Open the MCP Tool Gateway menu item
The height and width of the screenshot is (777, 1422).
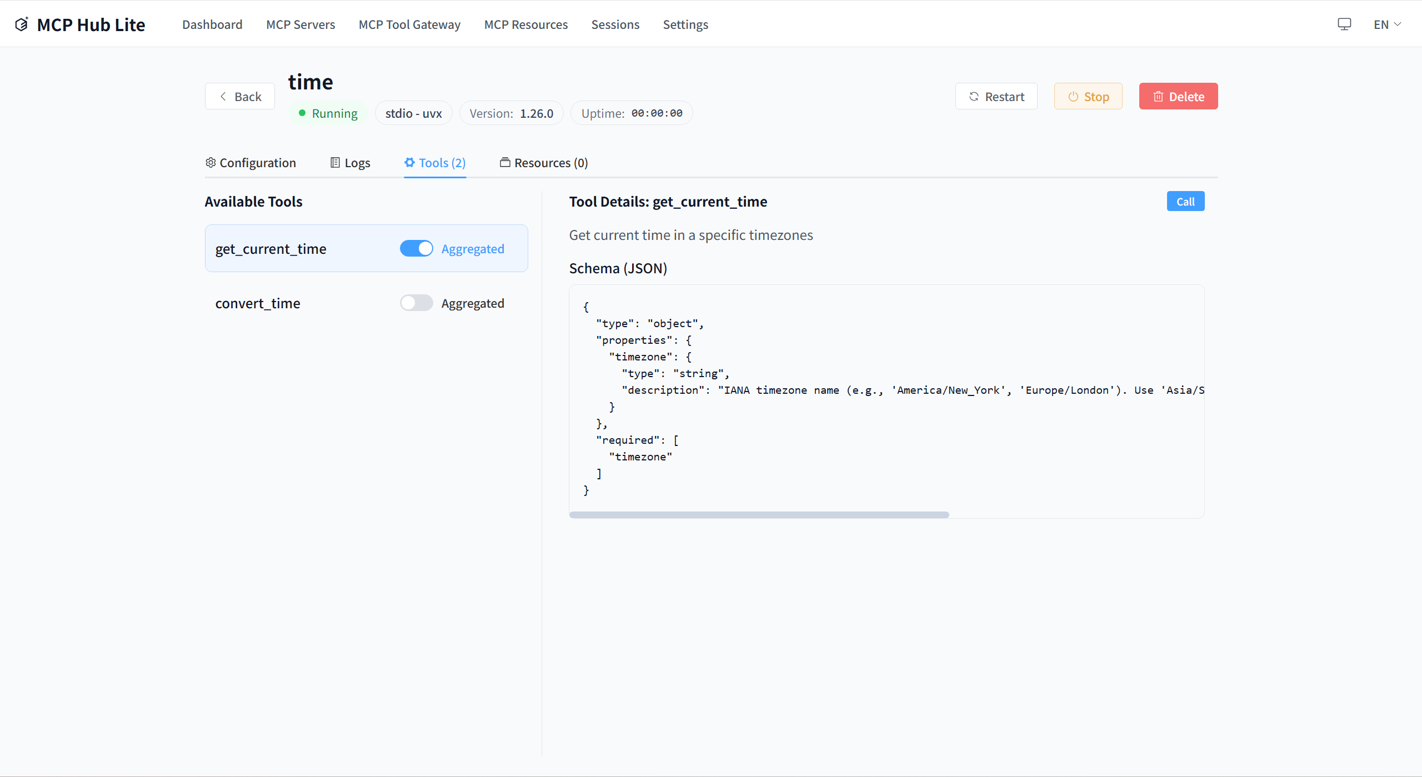(409, 24)
